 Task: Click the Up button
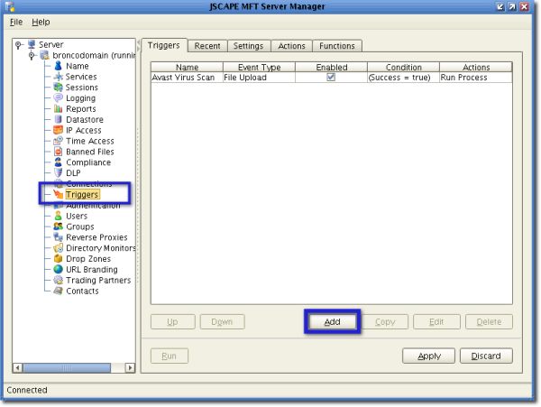pyautogui.click(x=172, y=322)
